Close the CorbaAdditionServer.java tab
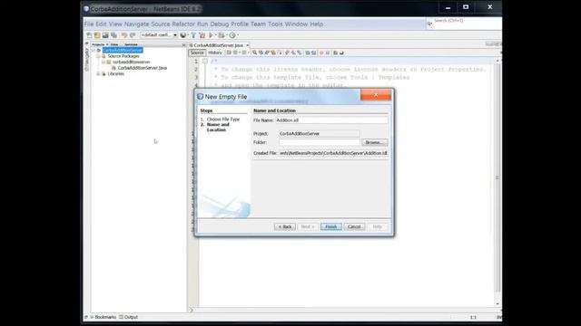Viewport: 581px width, 326px height. coord(248,45)
